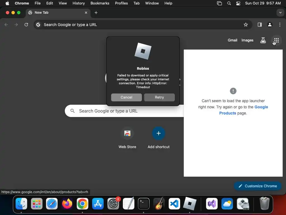Open the Trash in the Dock
Screen dimensions: 286x215
point(264,204)
